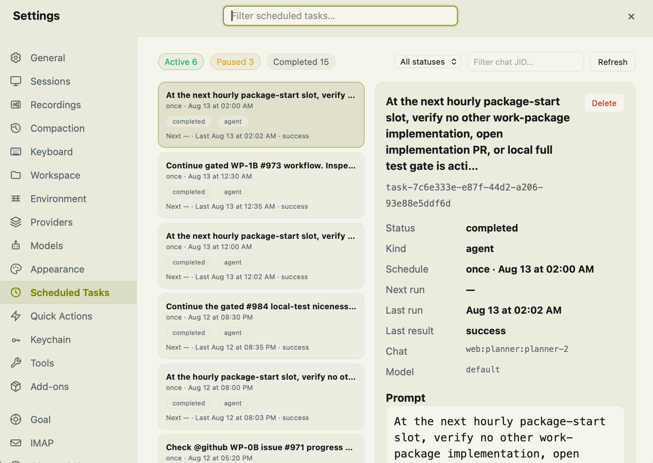Open Models settings
This screenshot has height=463, width=653.
tap(69, 245)
